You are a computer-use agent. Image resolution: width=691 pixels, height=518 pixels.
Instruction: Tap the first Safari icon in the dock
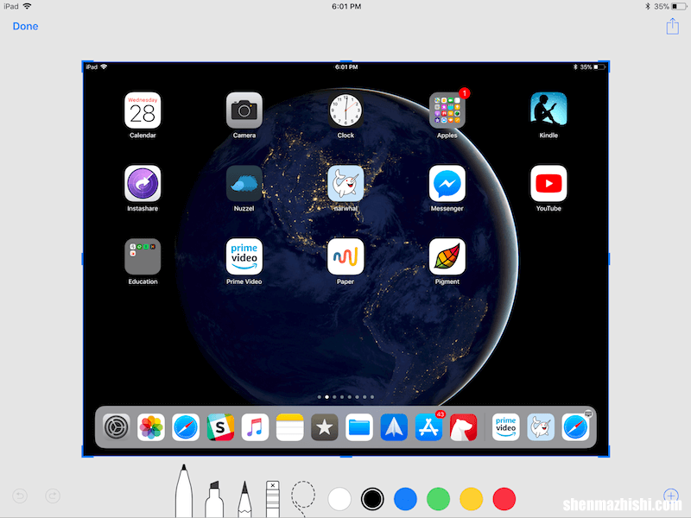(186, 427)
